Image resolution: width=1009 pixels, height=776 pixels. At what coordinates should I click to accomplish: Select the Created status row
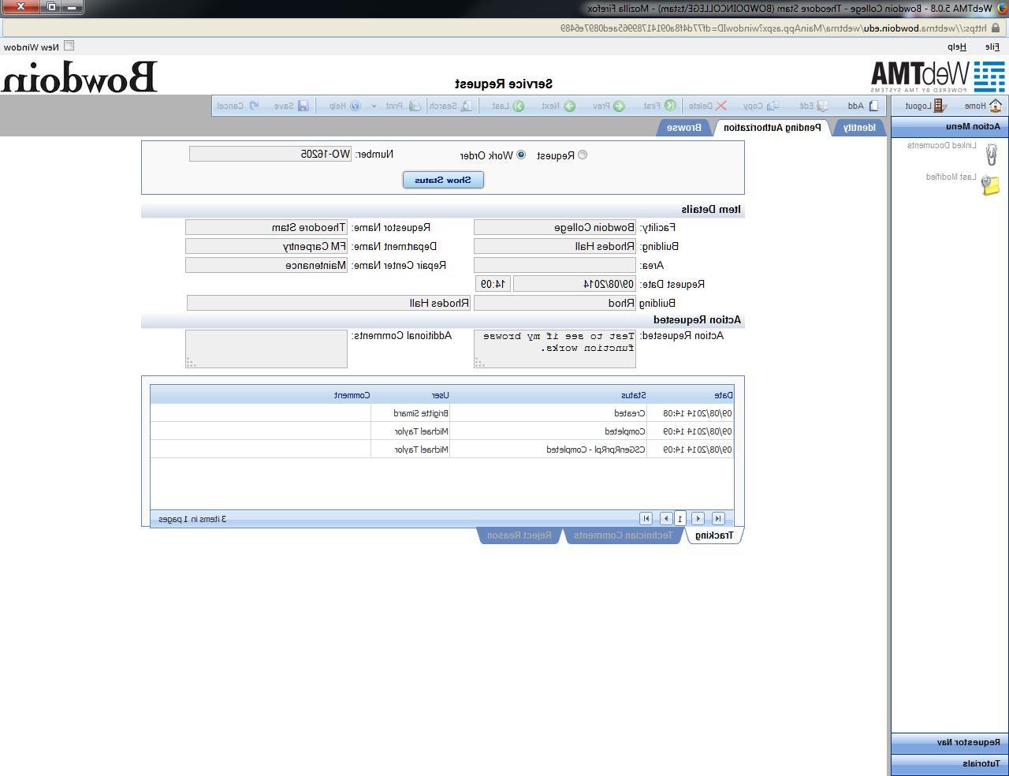pos(442,413)
